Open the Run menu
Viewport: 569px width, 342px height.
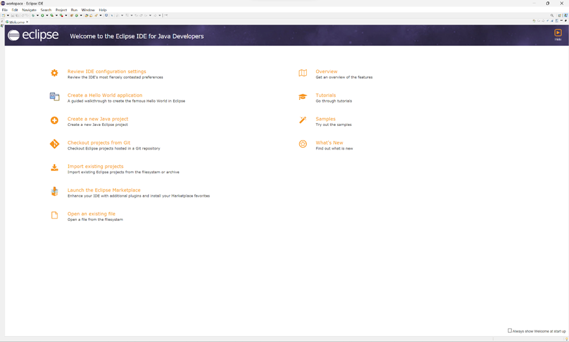coord(74,10)
